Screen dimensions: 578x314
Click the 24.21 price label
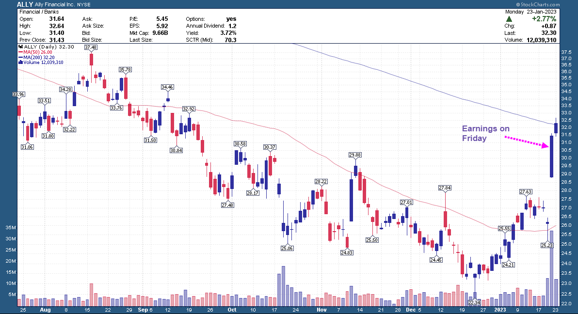click(508, 265)
